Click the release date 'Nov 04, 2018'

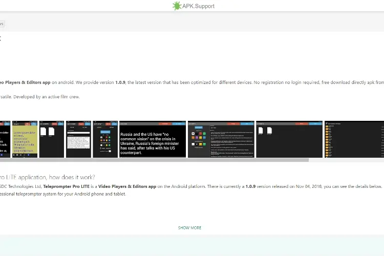[309, 186]
